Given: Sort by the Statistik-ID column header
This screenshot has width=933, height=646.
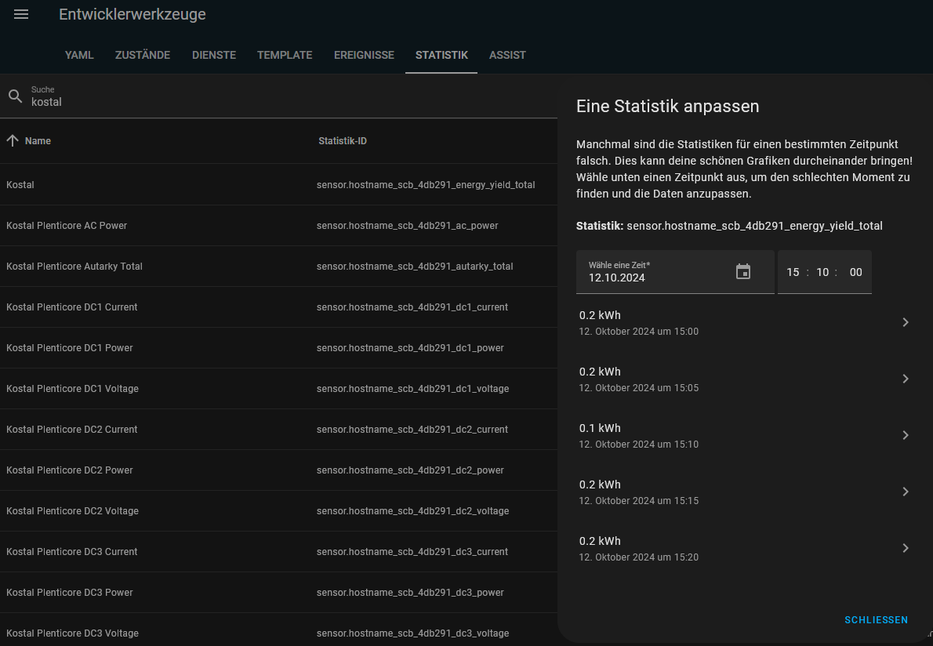Looking at the screenshot, I should tap(342, 141).
